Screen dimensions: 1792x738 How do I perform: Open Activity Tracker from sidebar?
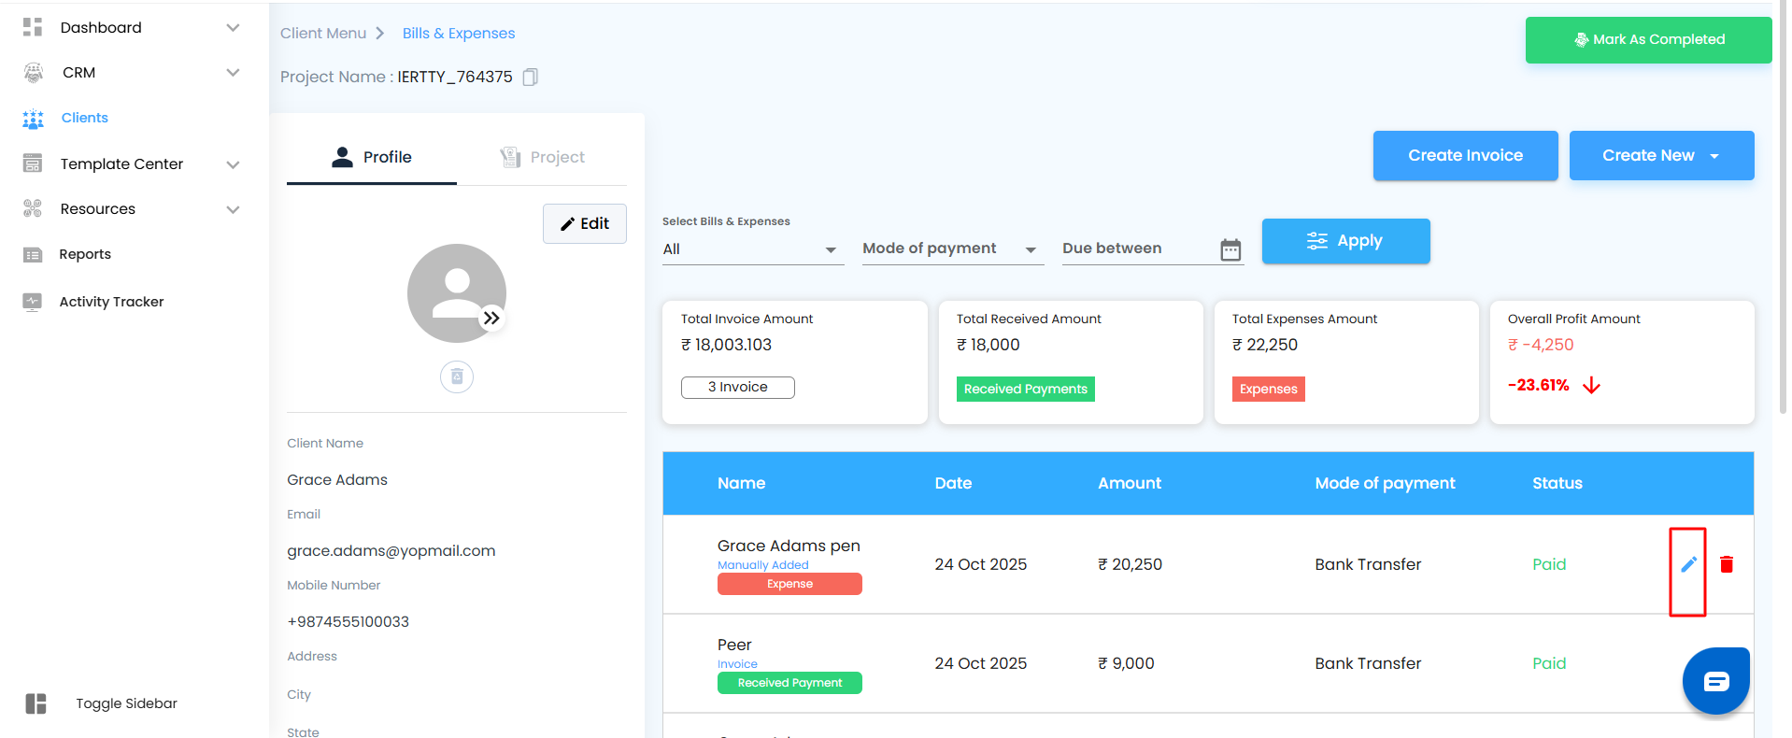(x=111, y=302)
